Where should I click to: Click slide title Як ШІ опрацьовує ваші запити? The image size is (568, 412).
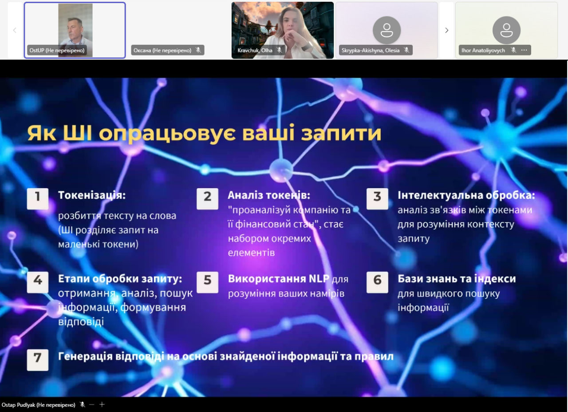tap(204, 133)
